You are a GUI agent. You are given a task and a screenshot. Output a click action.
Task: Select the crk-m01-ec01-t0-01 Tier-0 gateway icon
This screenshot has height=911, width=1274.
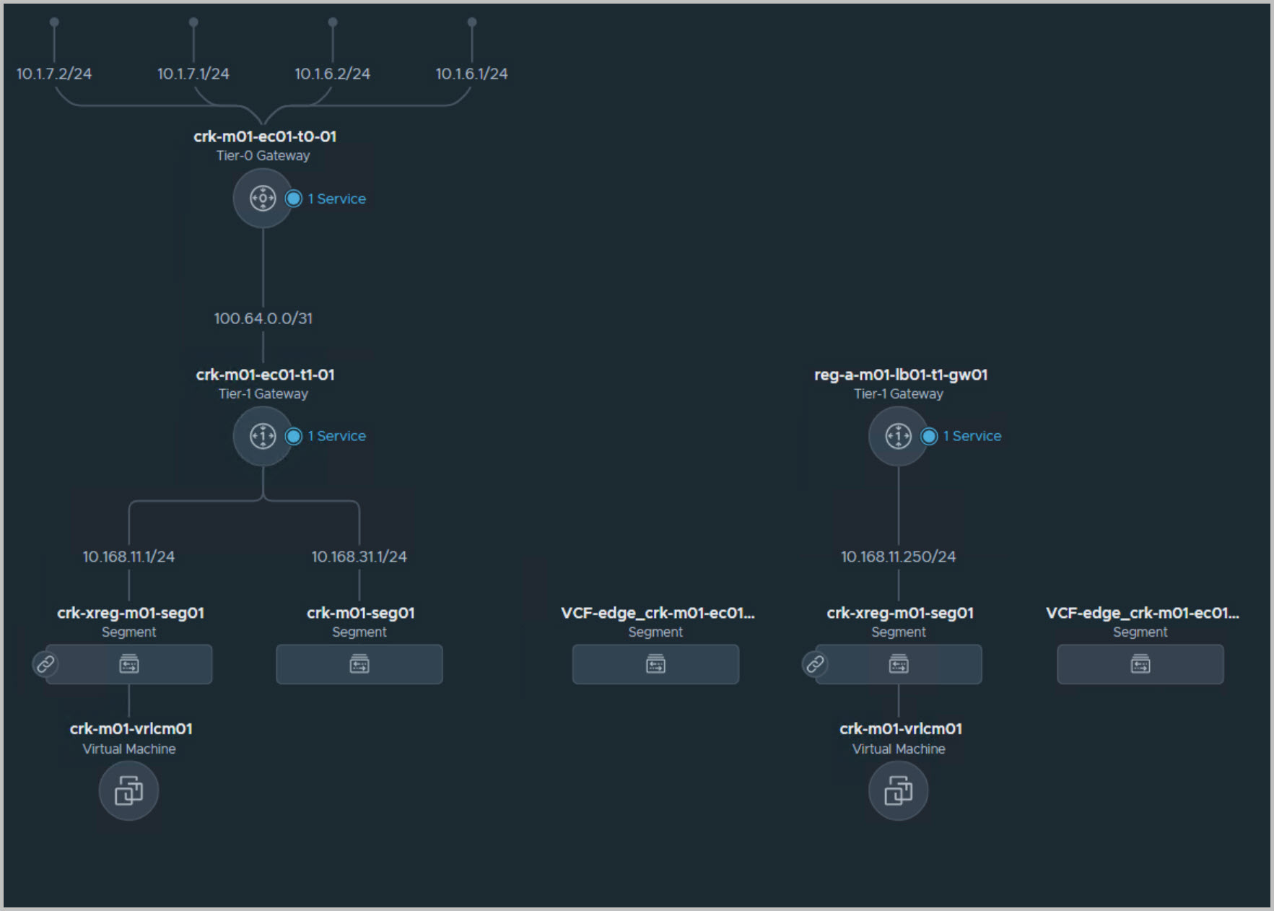pos(263,199)
